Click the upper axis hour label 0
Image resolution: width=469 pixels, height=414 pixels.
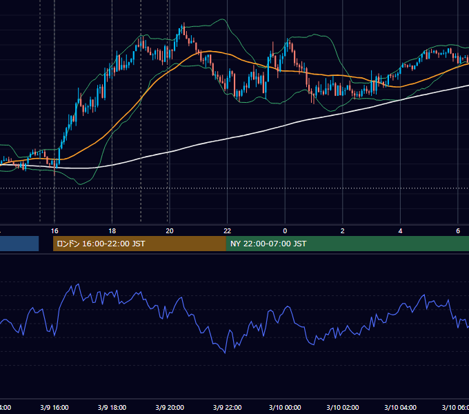coord(285,231)
